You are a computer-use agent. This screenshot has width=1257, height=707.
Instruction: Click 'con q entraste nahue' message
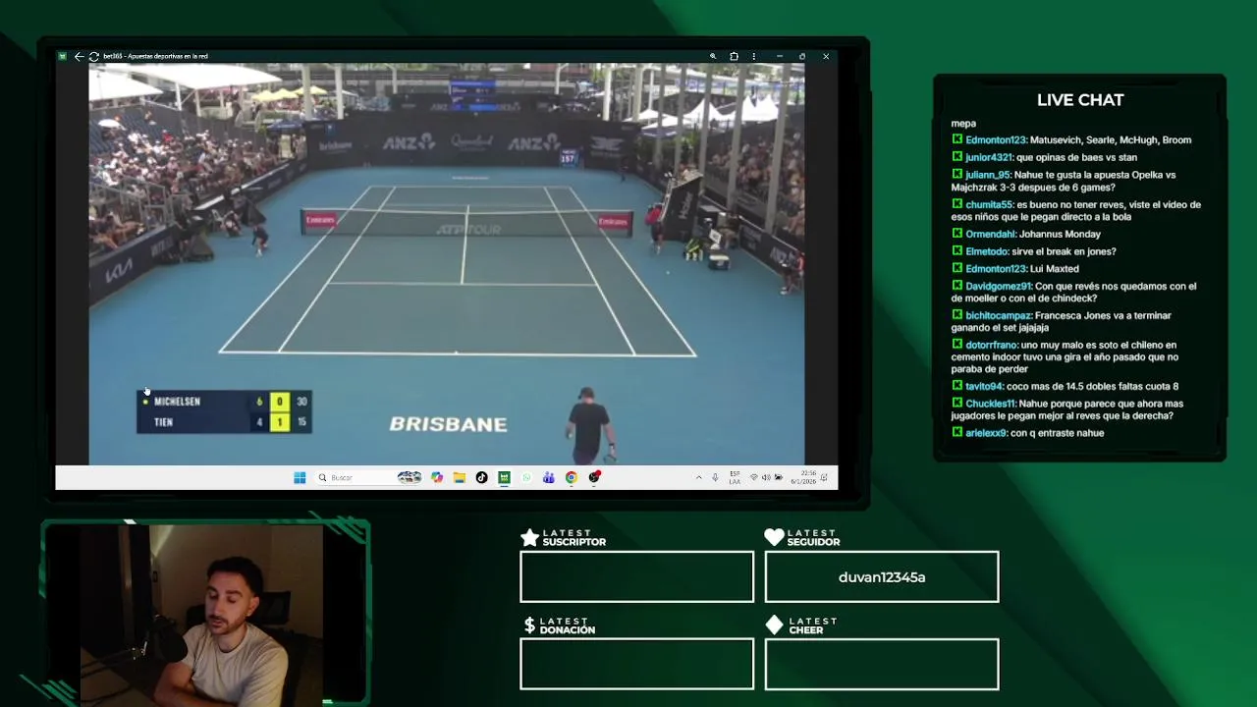point(1057,433)
